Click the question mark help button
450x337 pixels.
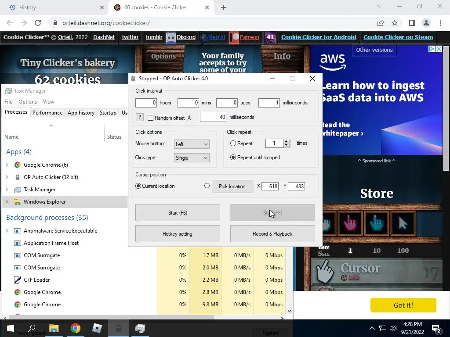(139, 117)
